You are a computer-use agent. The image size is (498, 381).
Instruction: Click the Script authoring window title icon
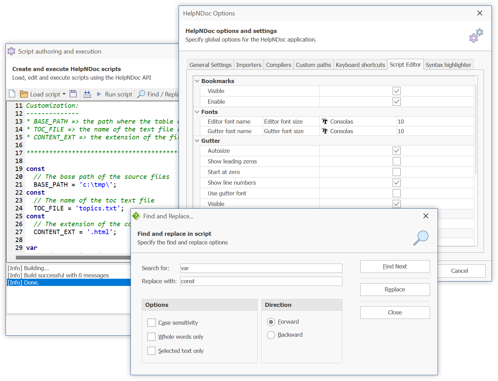coord(11,51)
